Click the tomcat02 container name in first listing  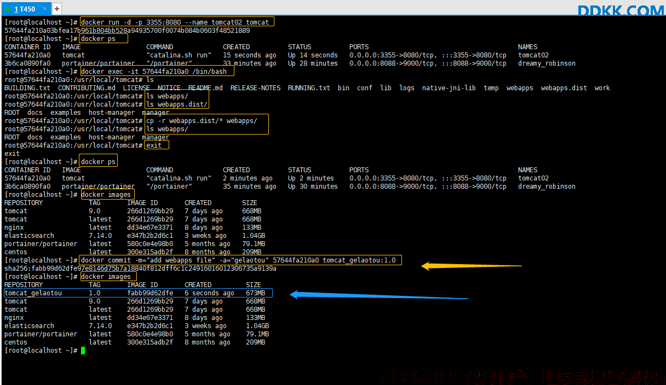pyautogui.click(x=533, y=55)
